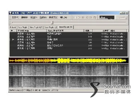Sort by the Track/Title column header
The width and height of the screenshot is (137, 103).
pyautogui.click(x=65, y=31)
